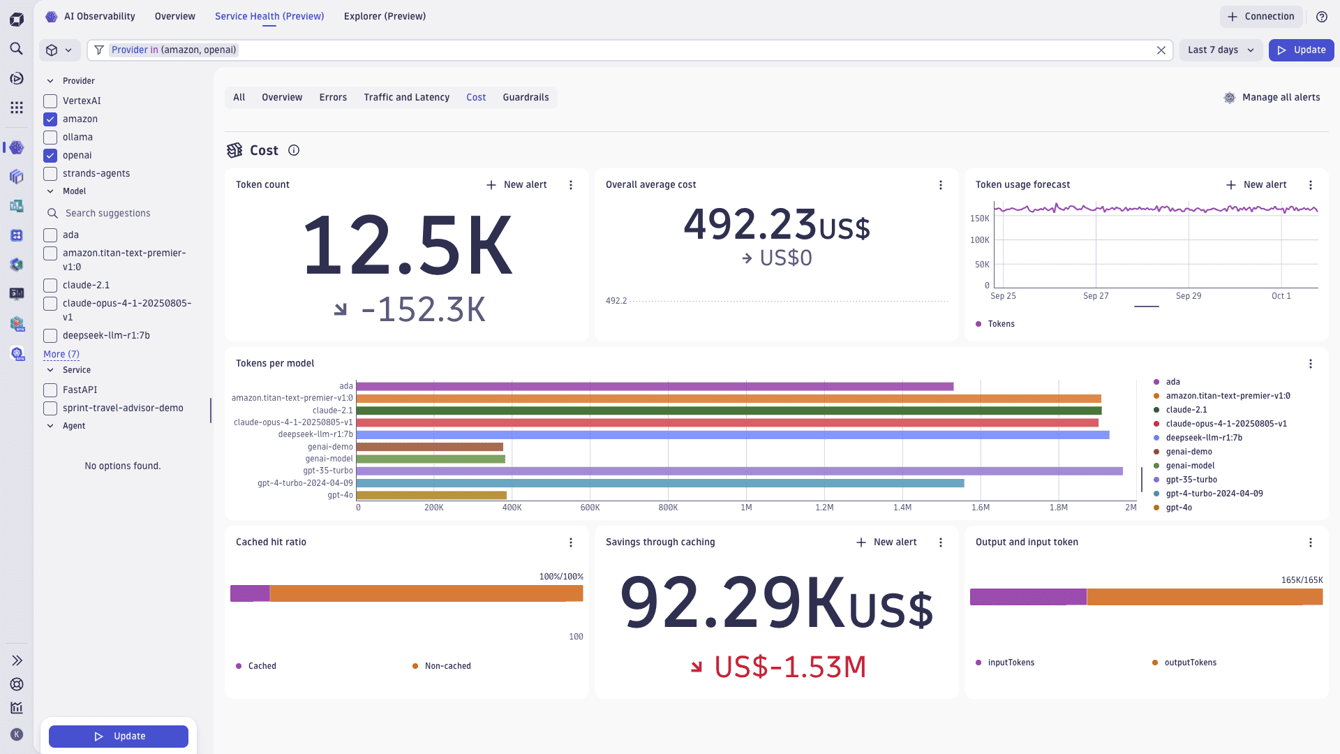Viewport: 1340px width, 754px height.
Task: Switch to the Guardrails tab
Action: 526,97
